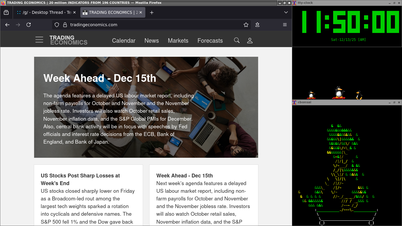
Task: Click the tty-clock window title icon
Action: click(294, 3)
